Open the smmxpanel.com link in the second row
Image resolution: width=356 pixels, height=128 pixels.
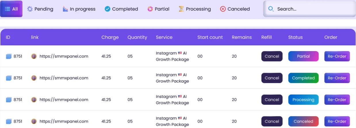click(64, 78)
